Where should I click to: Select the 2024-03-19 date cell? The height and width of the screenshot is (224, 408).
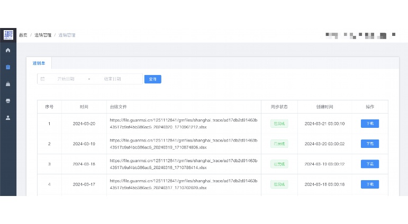click(84, 144)
